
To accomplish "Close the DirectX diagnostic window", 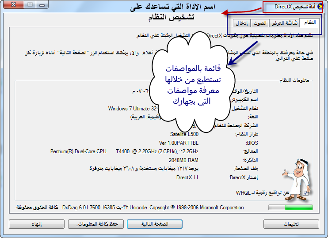I will coord(14,5).
